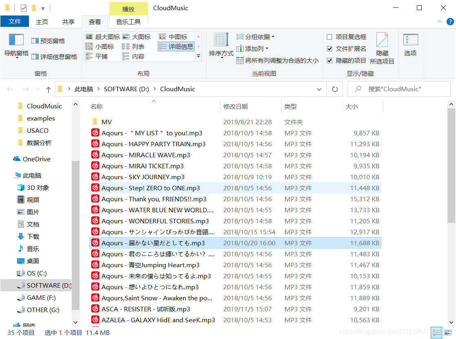Screen dimensions: 456x339
Task: Open 音乐 (Music) in navigation pane
Action: [29, 249]
